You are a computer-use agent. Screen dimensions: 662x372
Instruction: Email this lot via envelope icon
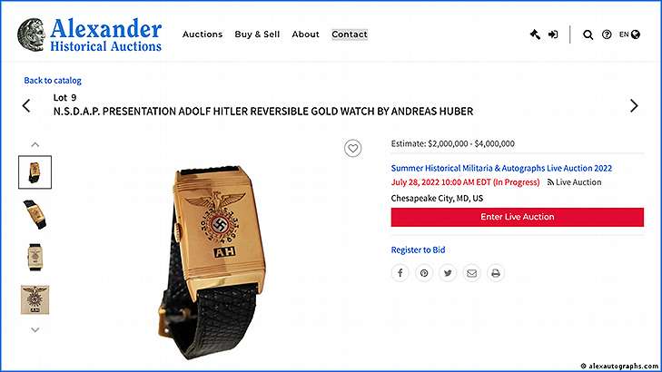click(471, 273)
